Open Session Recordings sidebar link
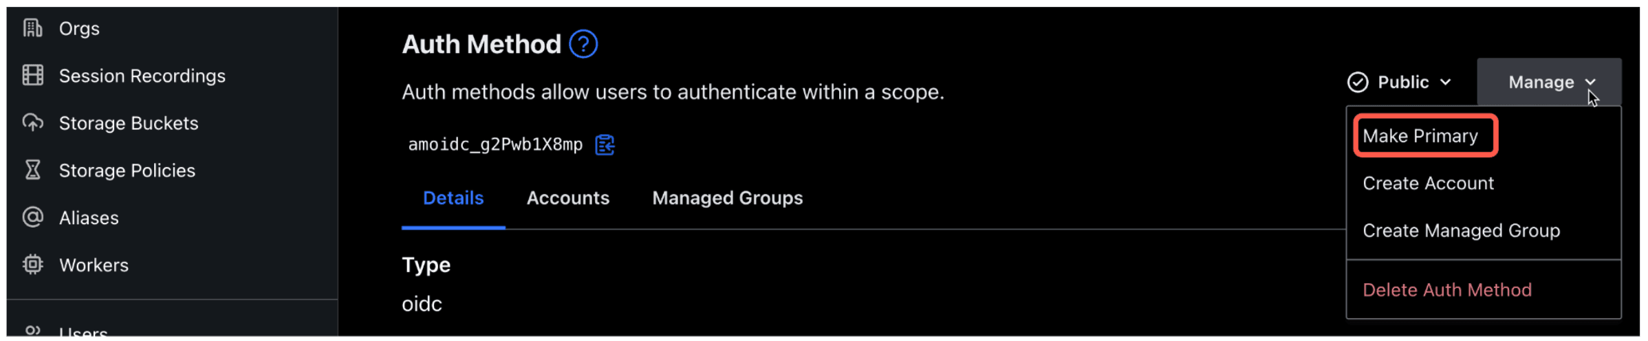Viewport: 1648px width, 341px height. pyautogui.click(x=142, y=76)
